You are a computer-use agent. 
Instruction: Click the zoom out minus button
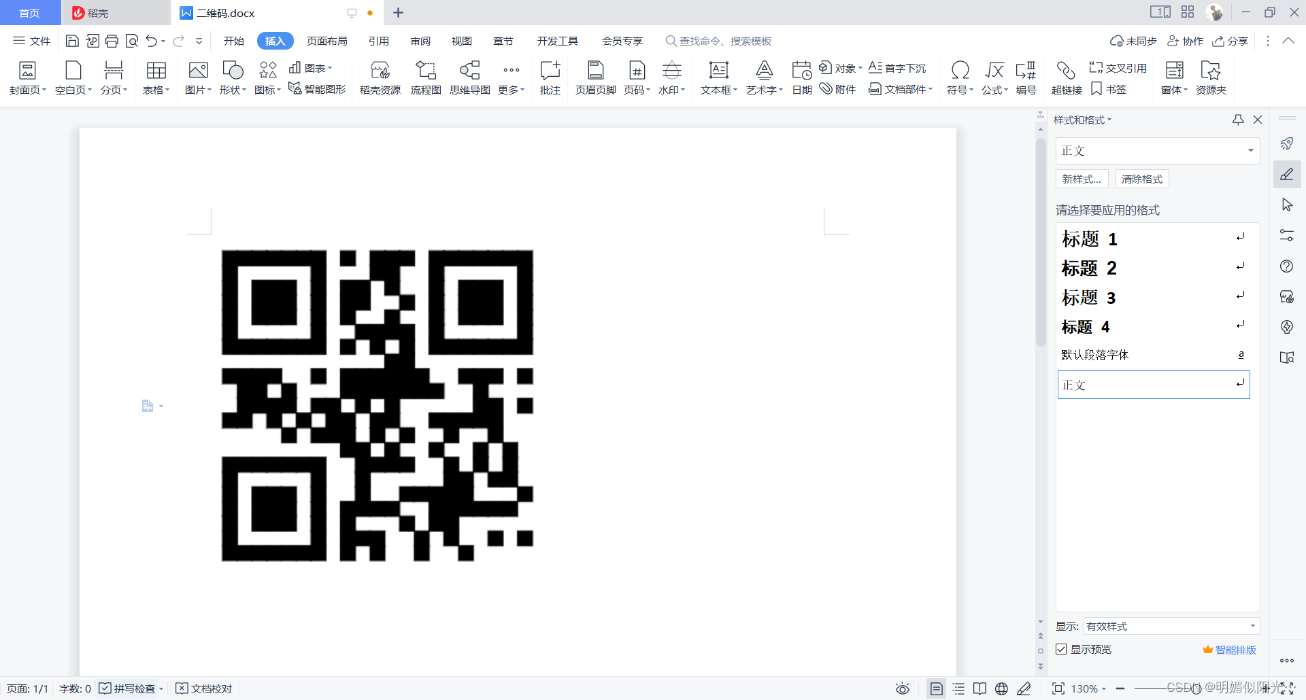click(x=1120, y=688)
